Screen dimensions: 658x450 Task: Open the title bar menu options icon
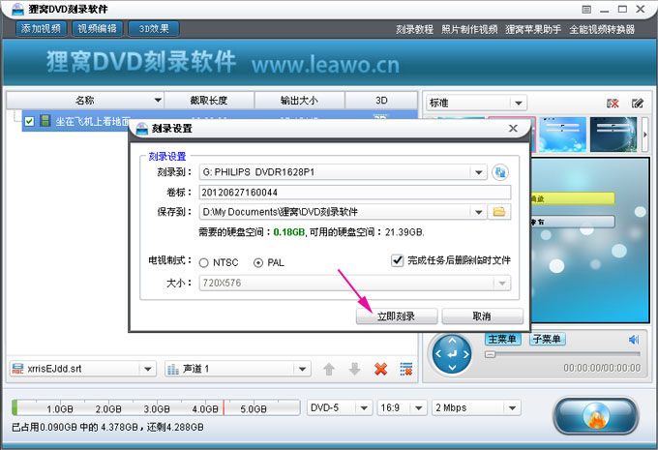coord(586,10)
